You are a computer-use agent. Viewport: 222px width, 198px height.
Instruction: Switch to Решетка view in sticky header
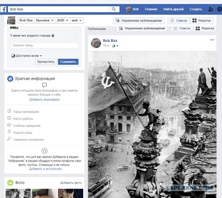tap(202, 21)
